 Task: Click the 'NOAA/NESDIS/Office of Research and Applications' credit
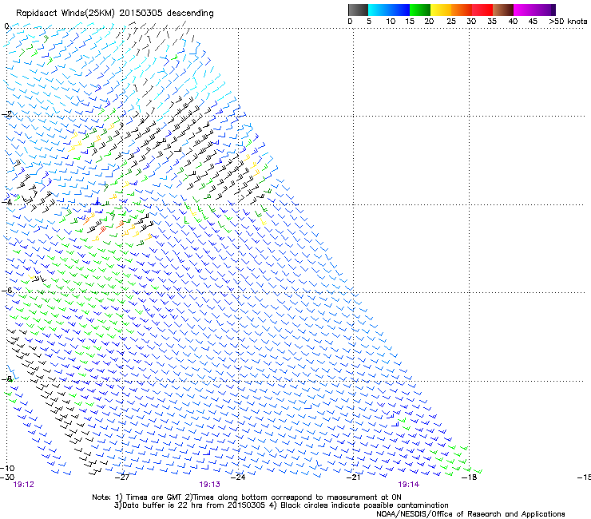click(x=470, y=514)
